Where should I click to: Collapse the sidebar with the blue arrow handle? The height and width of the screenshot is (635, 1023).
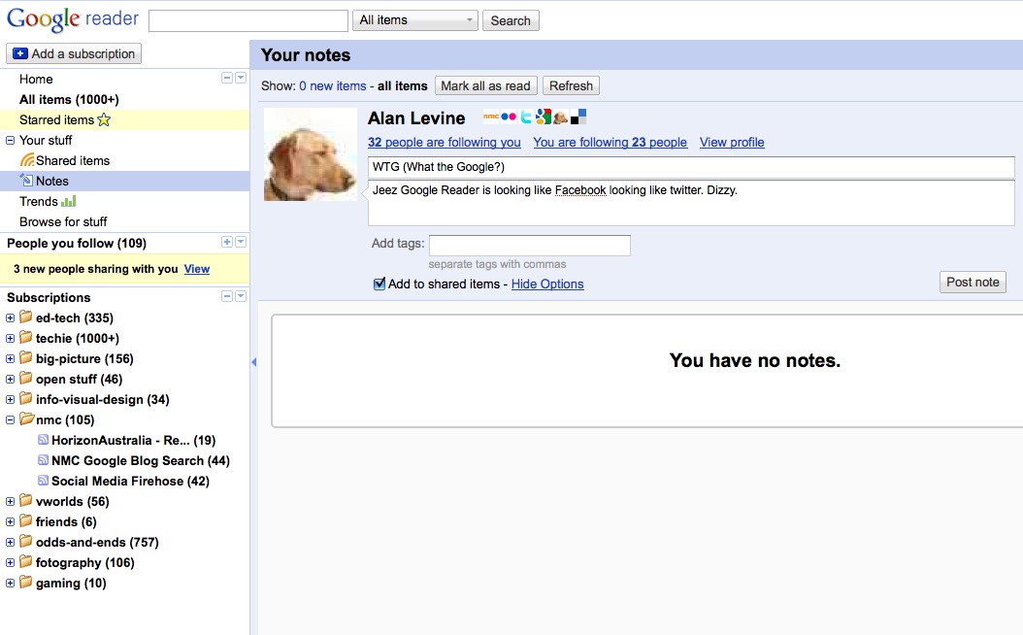[x=253, y=362]
